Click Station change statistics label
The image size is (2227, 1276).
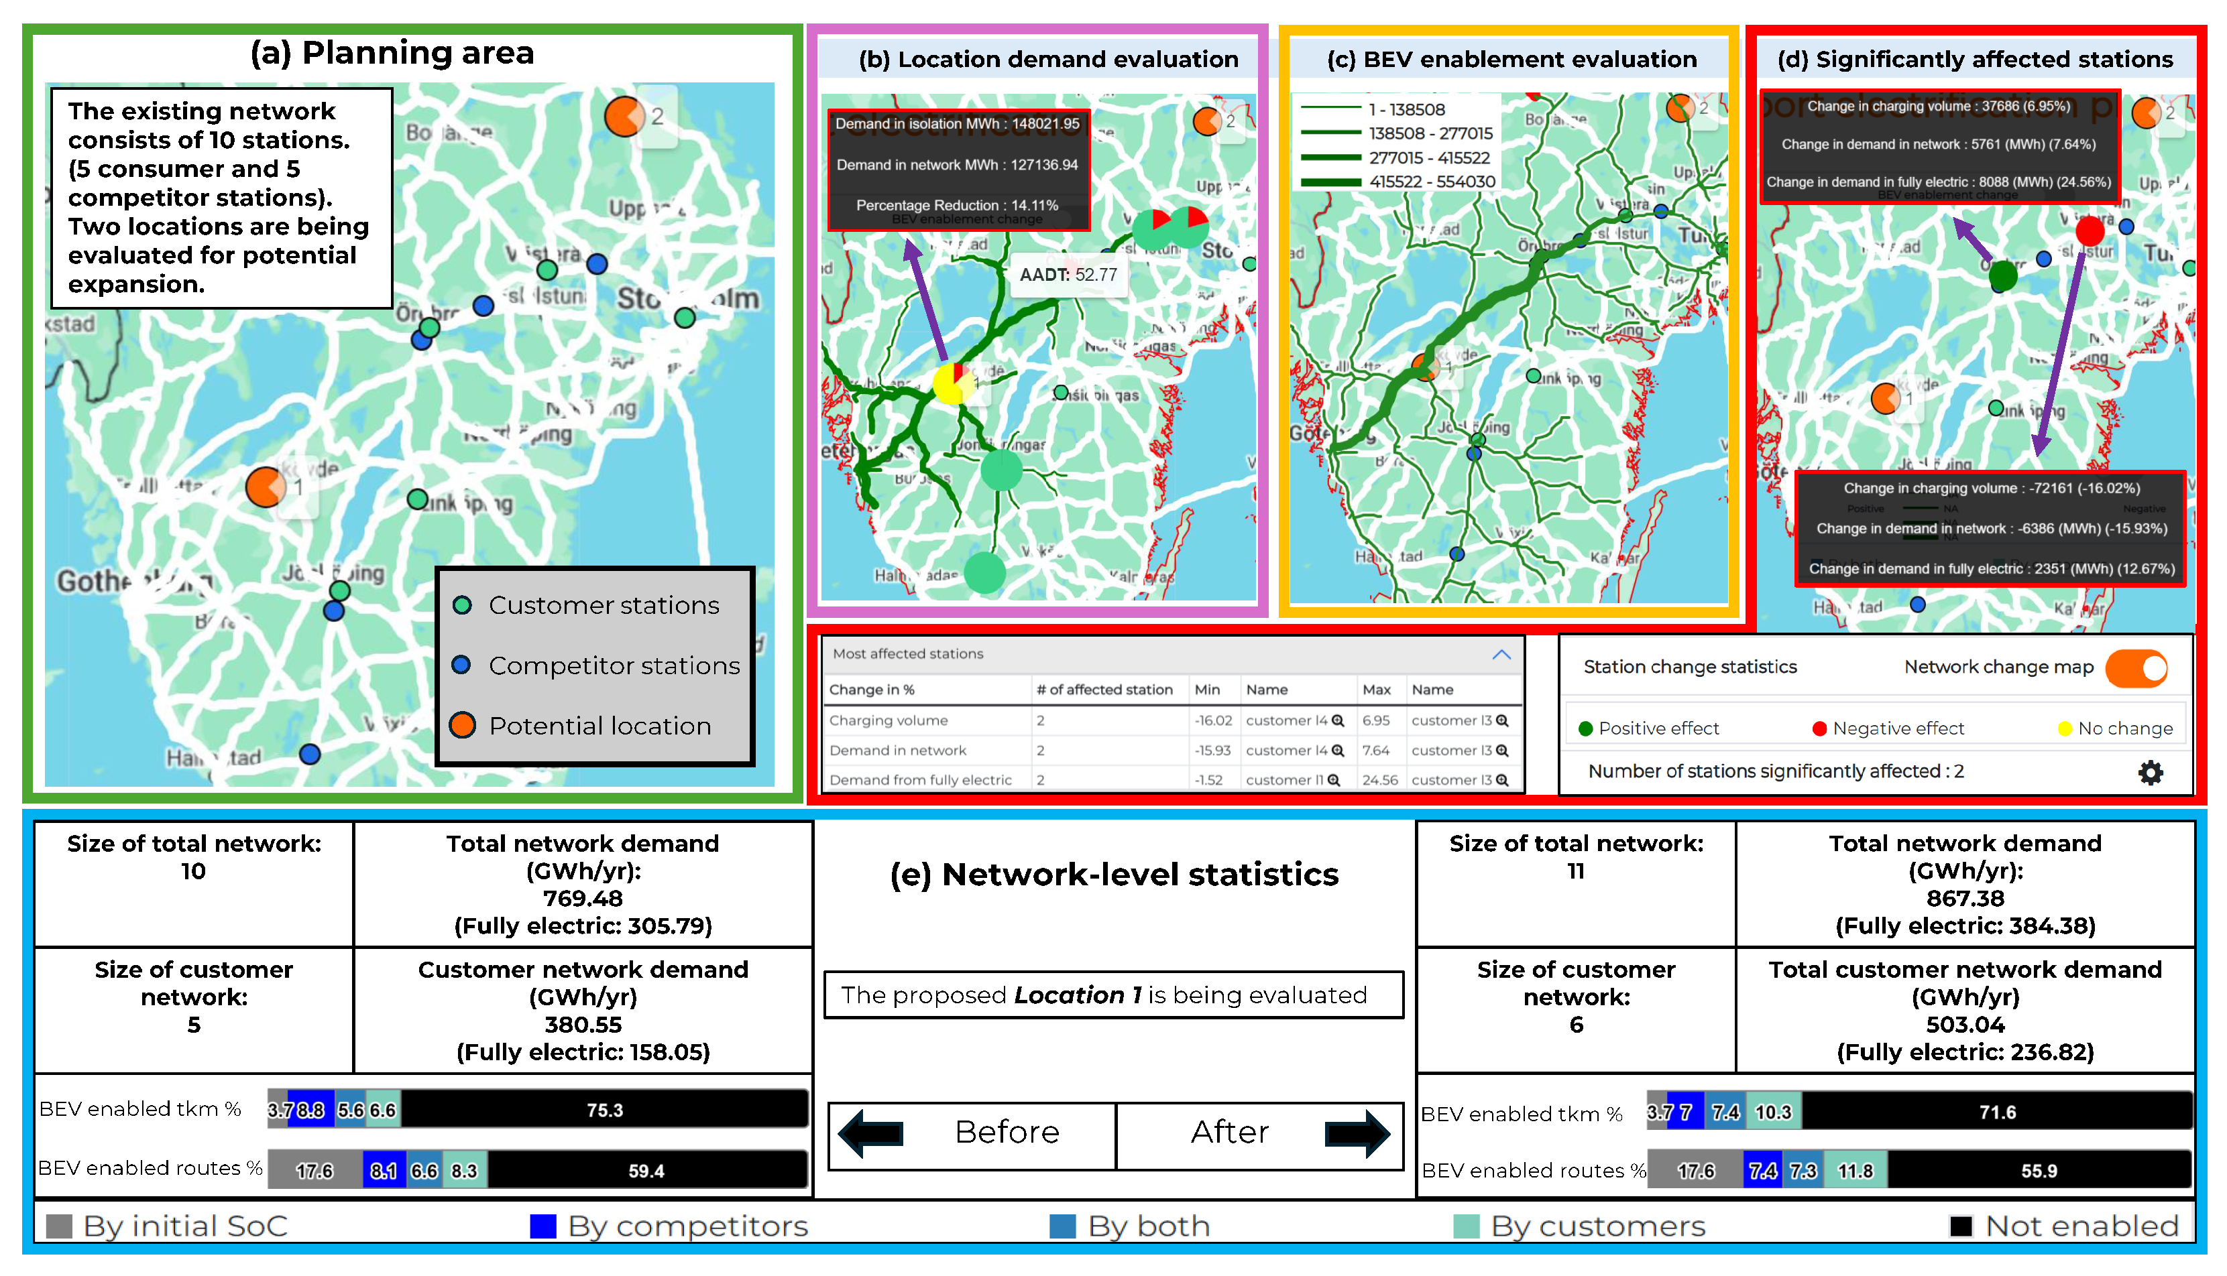coord(1690,667)
